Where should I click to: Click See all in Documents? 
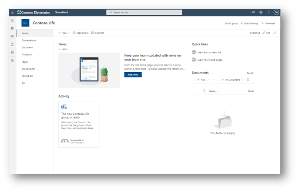250,73
